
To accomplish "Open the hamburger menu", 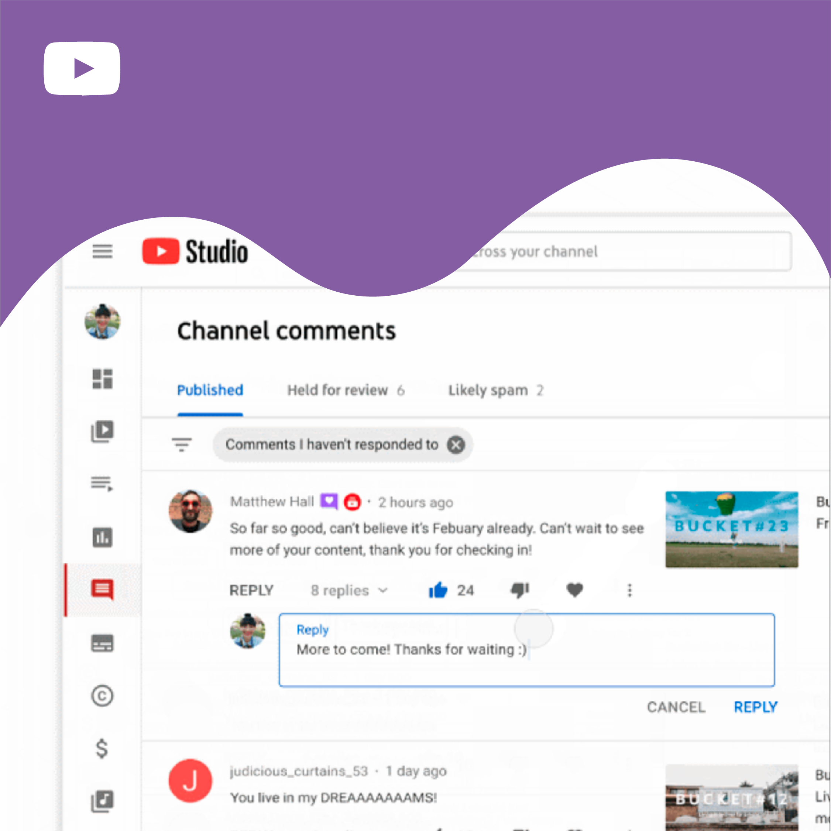I will (x=102, y=251).
